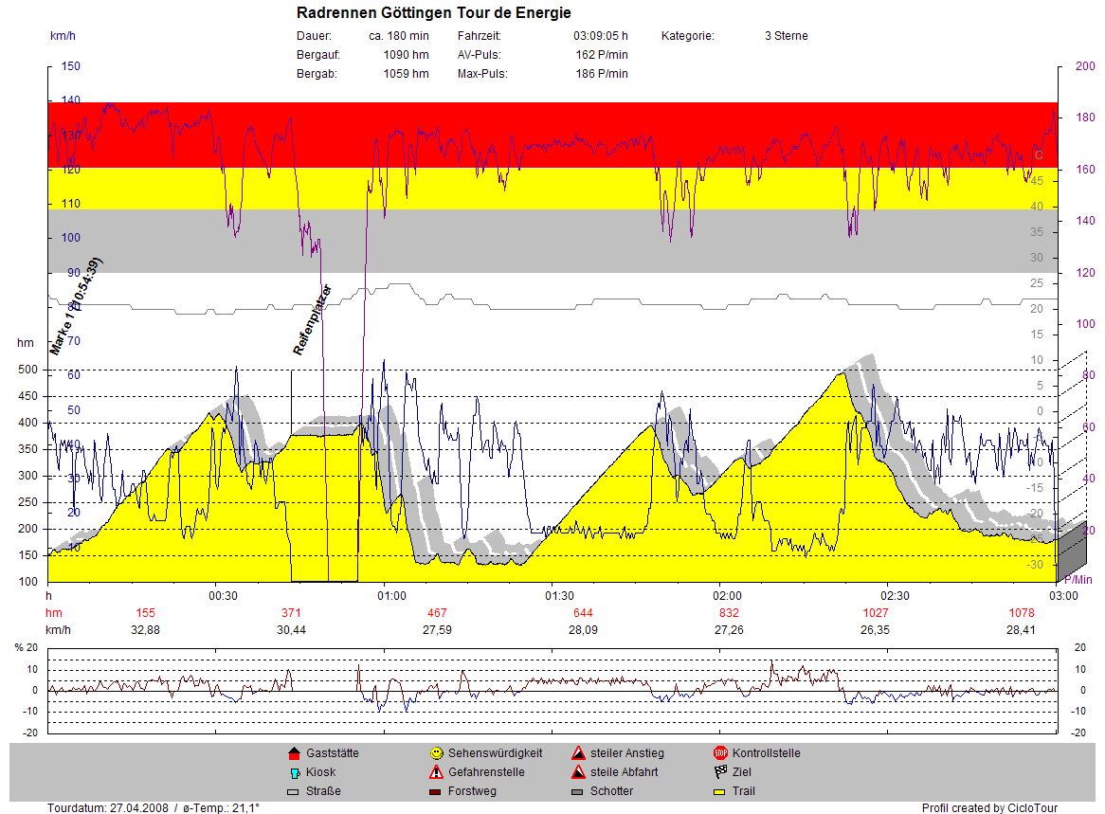Viewport: 1105px width, 814px height.
Task: Click the Straße legend swatch
Action: [x=293, y=791]
